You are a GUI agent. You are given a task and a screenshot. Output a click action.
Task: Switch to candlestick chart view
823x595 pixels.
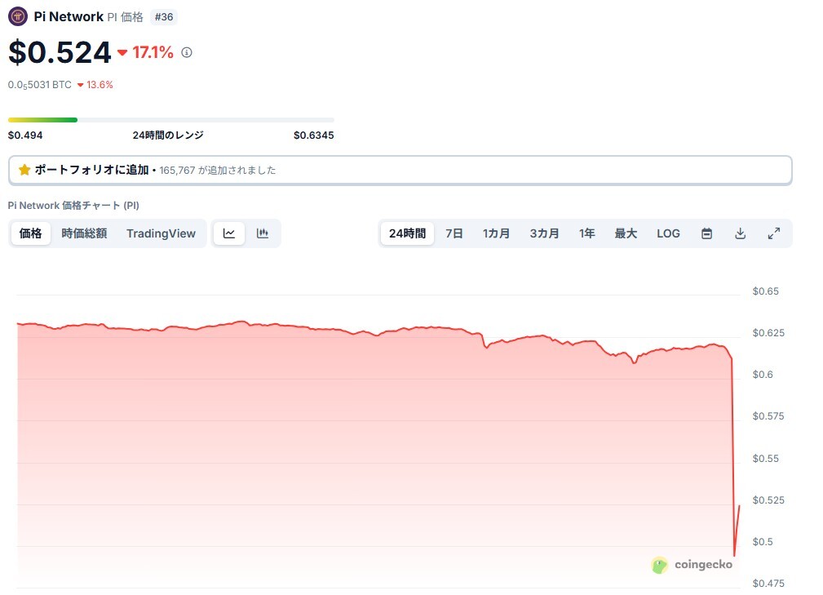(263, 233)
